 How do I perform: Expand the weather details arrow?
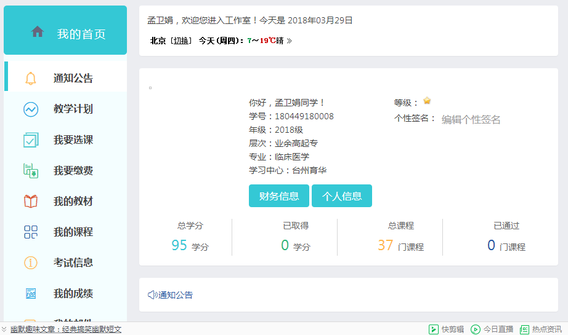(290, 41)
